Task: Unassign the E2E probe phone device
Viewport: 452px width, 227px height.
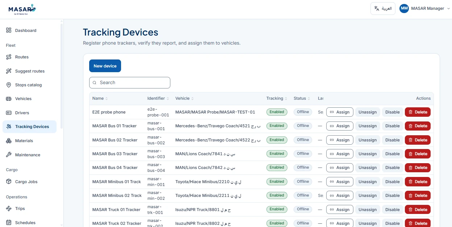Action: pos(368,112)
